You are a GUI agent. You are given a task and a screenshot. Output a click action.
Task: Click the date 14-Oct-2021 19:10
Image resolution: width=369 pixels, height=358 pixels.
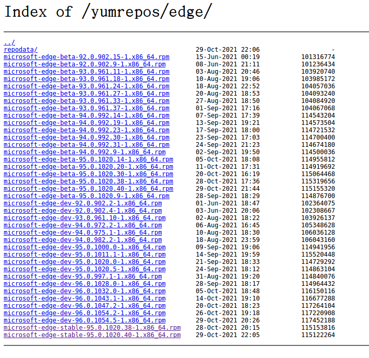(228, 298)
